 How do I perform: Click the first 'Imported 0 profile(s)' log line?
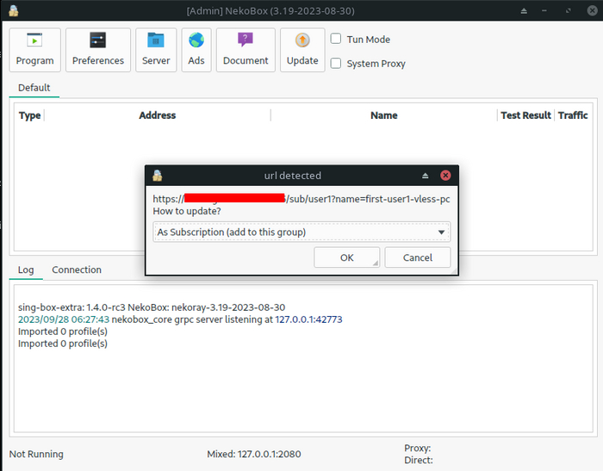tap(63, 332)
